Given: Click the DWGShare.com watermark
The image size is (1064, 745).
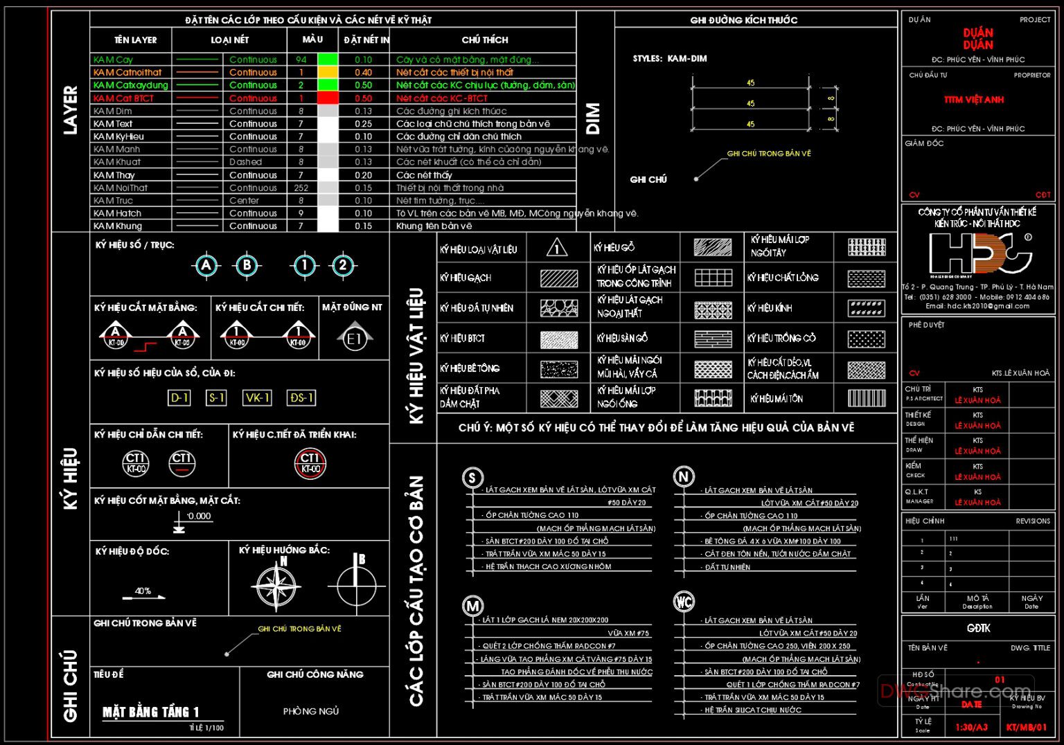Looking at the screenshot, I should [955, 690].
